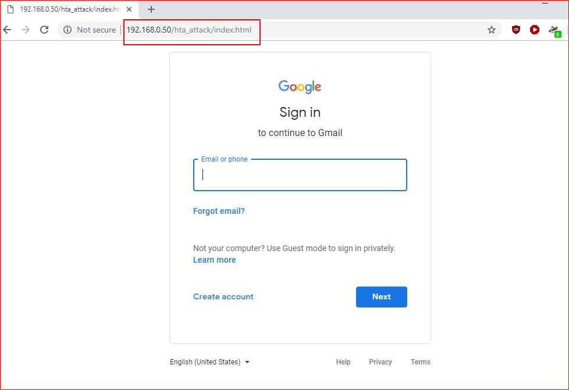Click the browser forward arrow
The image size is (569, 390).
point(26,30)
